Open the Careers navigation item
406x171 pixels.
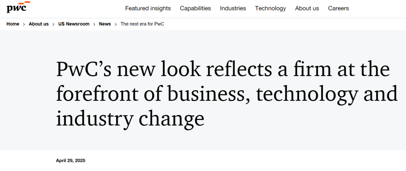coord(338,8)
